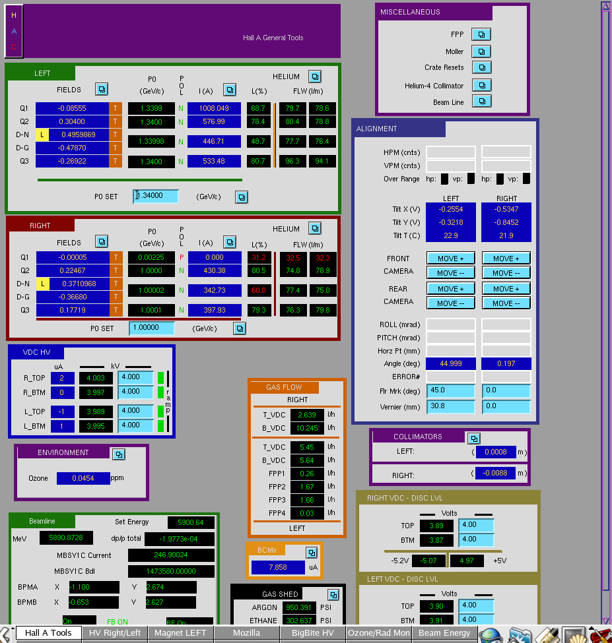612x643 pixels.
Task: Open the FPP related display
Action: click(481, 34)
